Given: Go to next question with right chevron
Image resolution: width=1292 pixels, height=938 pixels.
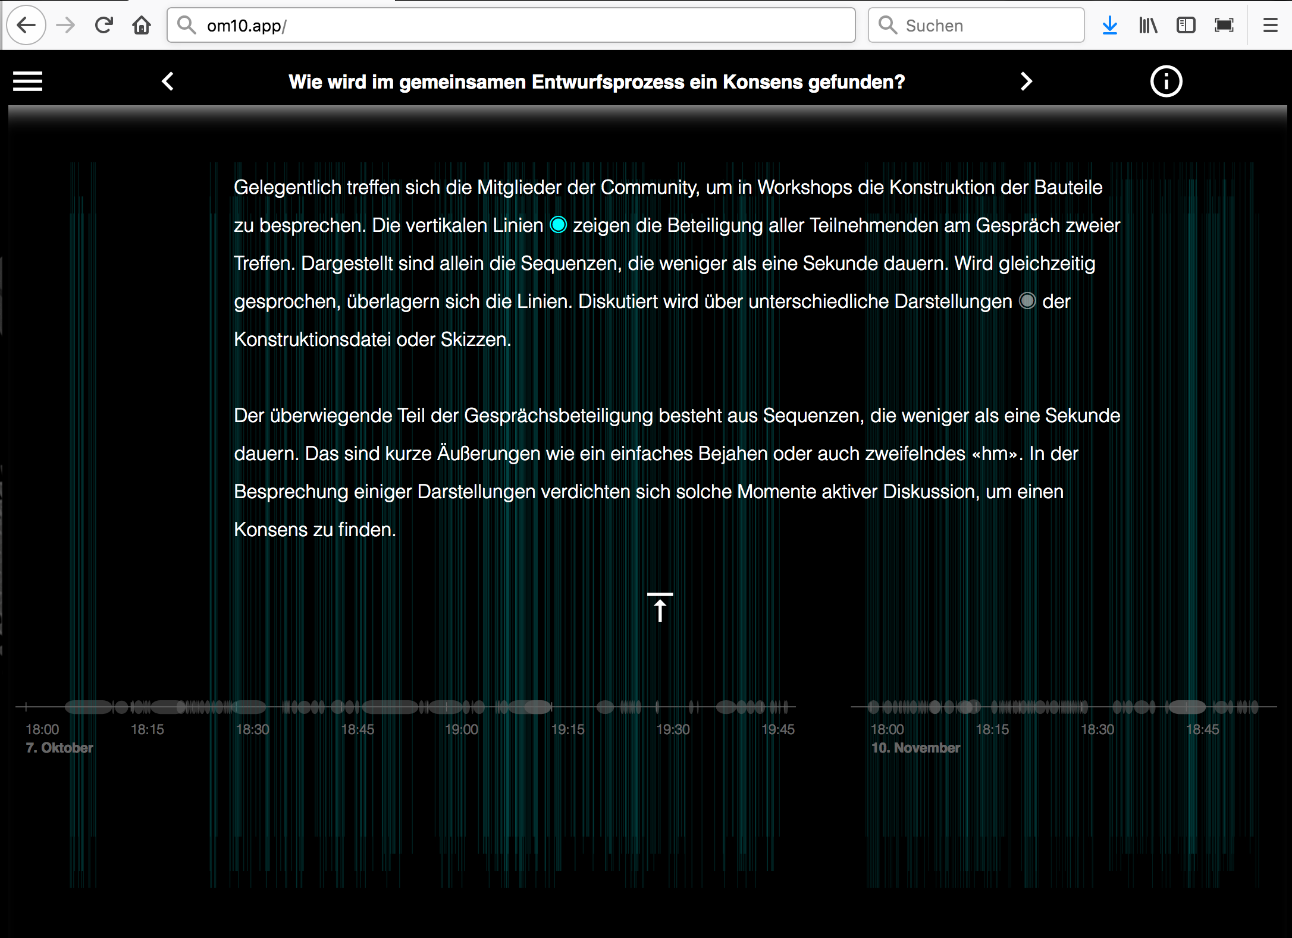Looking at the screenshot, I should (x=1026, y=81).
